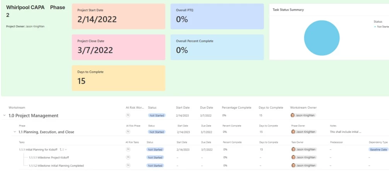Click the Percentage Complete column header
This screenshot has height=171, width=389.
[237, 107]
